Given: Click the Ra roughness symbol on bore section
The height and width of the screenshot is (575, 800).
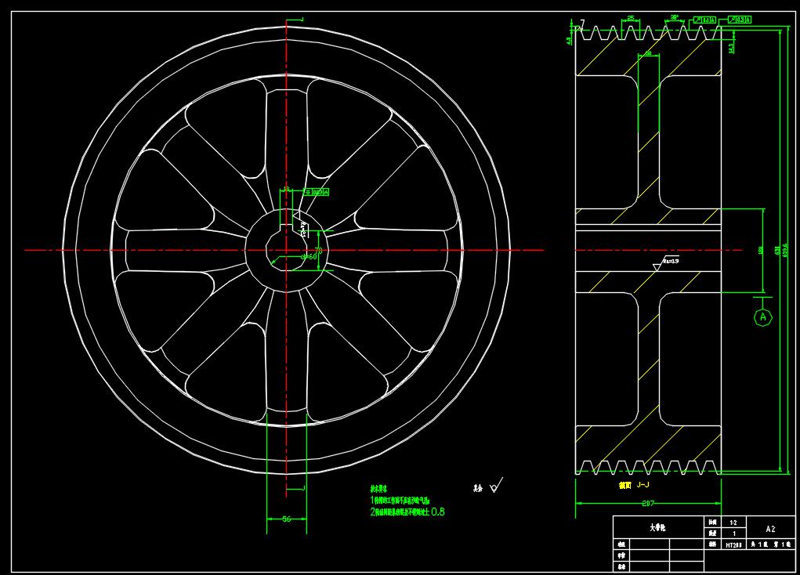Looking at the screenshot, I should point(666,263).
